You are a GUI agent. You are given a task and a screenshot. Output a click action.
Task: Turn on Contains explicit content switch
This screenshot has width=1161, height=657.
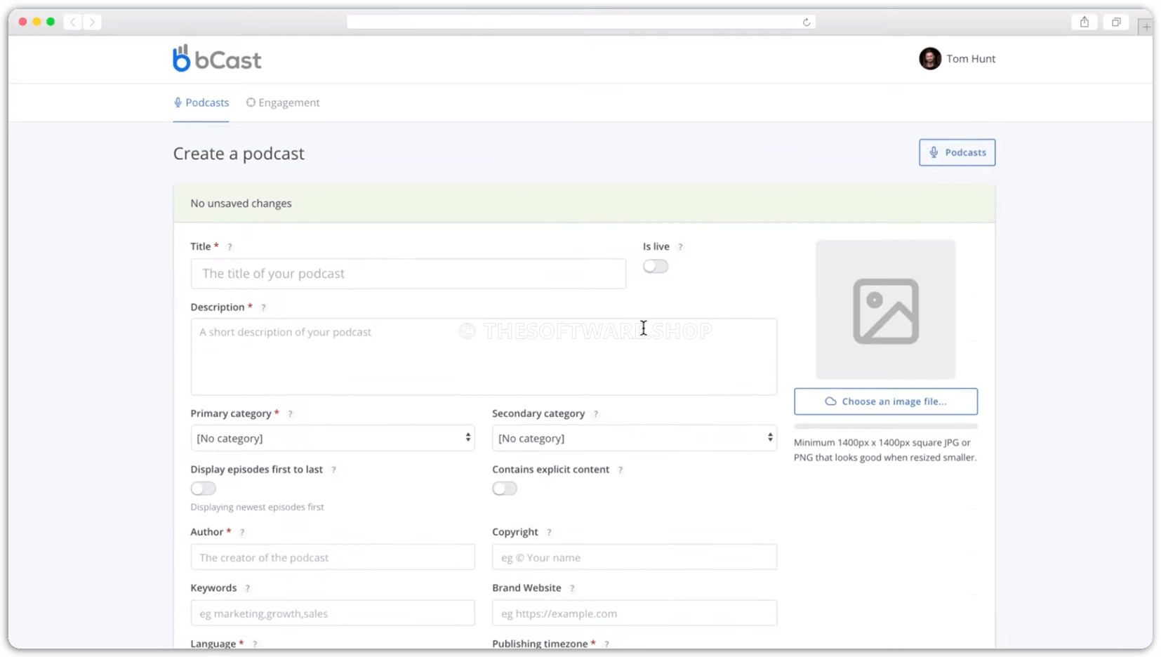coord(505,489)
